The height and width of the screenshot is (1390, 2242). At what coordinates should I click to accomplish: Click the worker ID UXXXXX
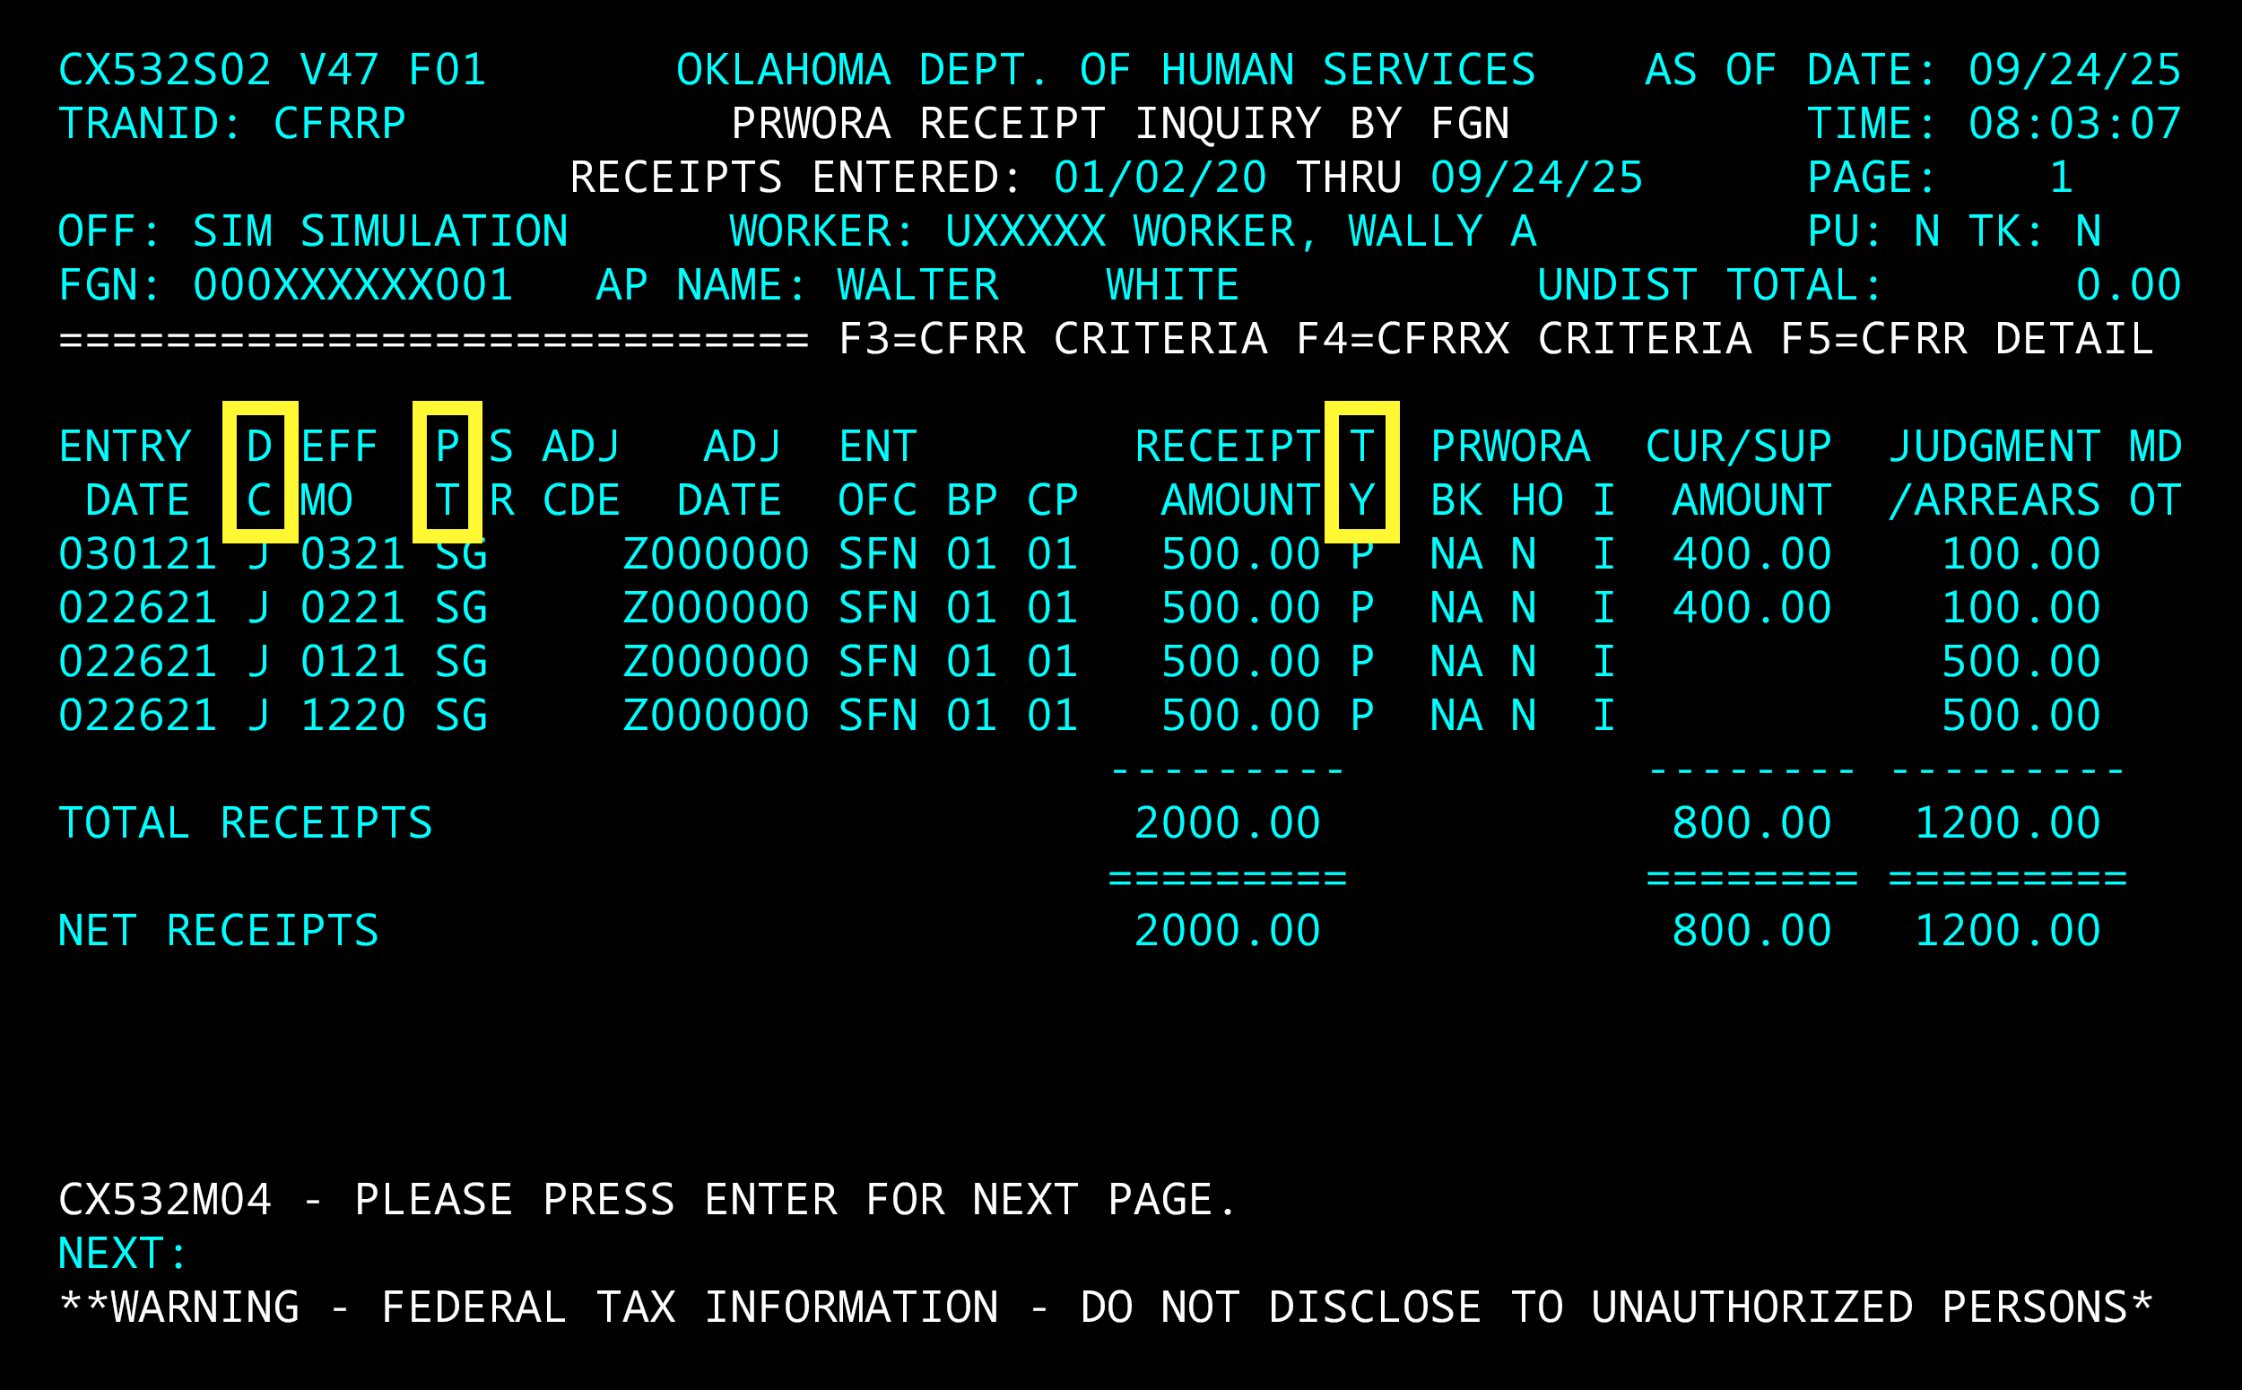(x=1026, y=231)
